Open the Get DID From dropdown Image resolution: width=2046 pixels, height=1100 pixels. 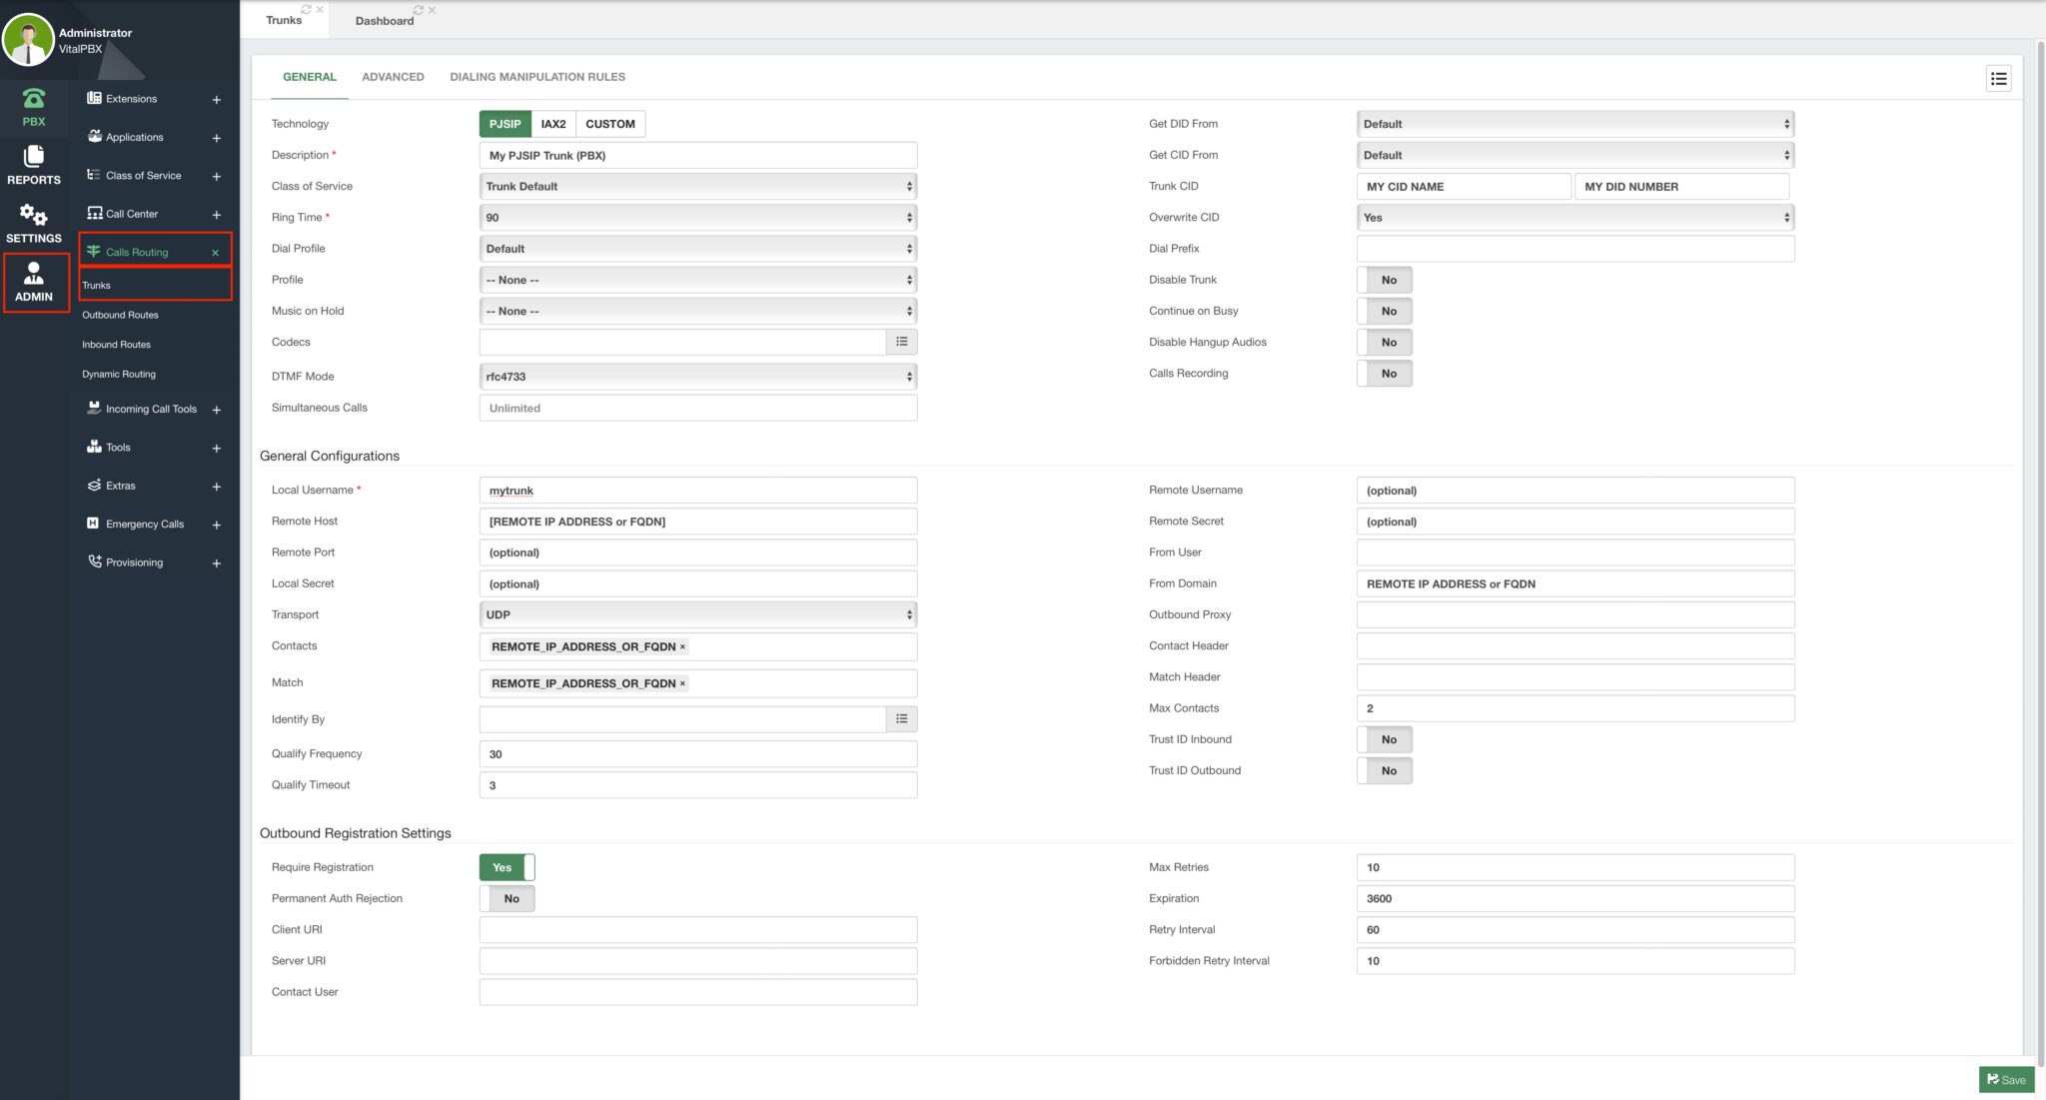1574,124
